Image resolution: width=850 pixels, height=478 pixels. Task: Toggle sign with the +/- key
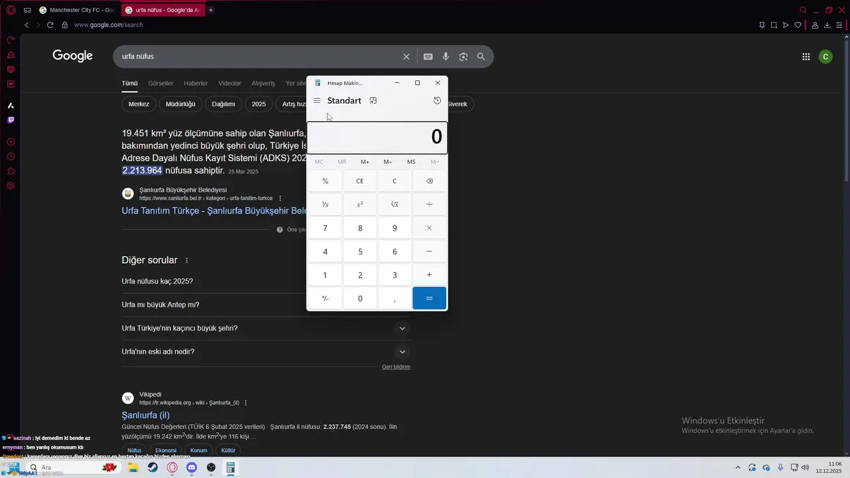pyautogui.click(x=325, y=298)
